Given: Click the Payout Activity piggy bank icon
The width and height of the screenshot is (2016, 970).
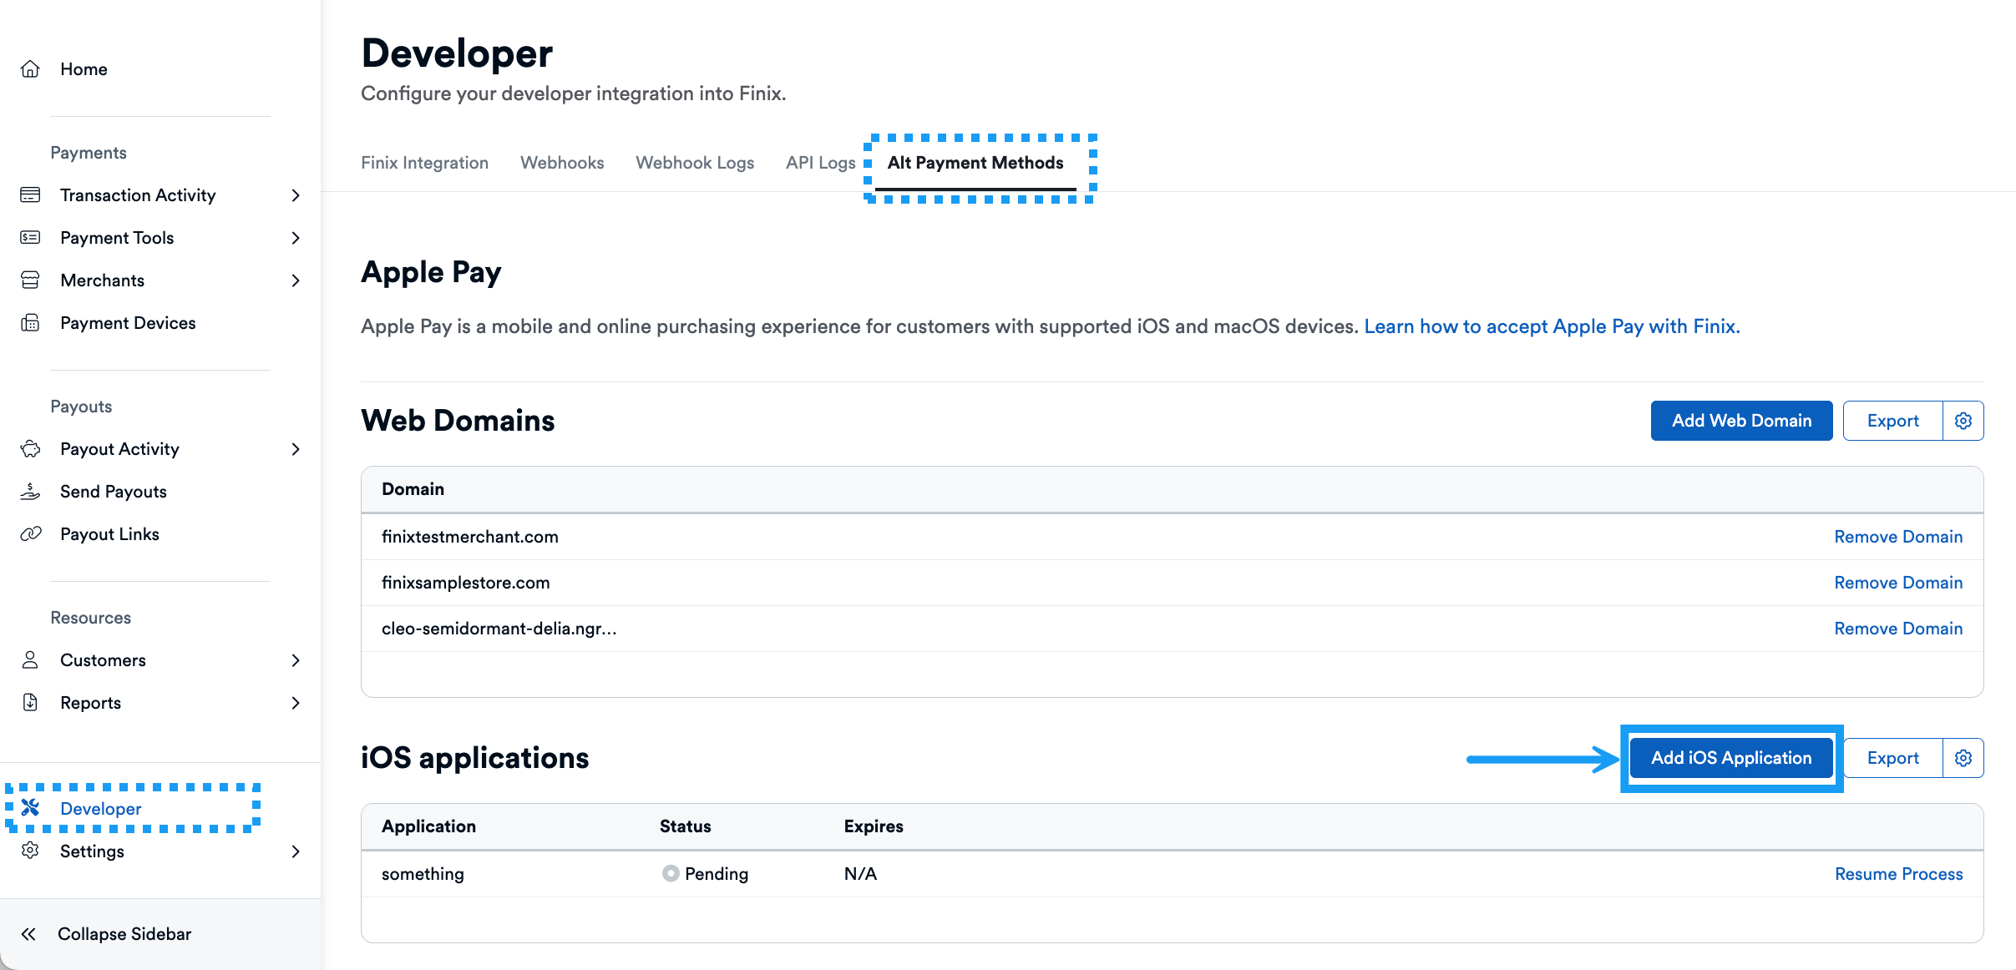Looking at the screenshot, I should [30, 449].
